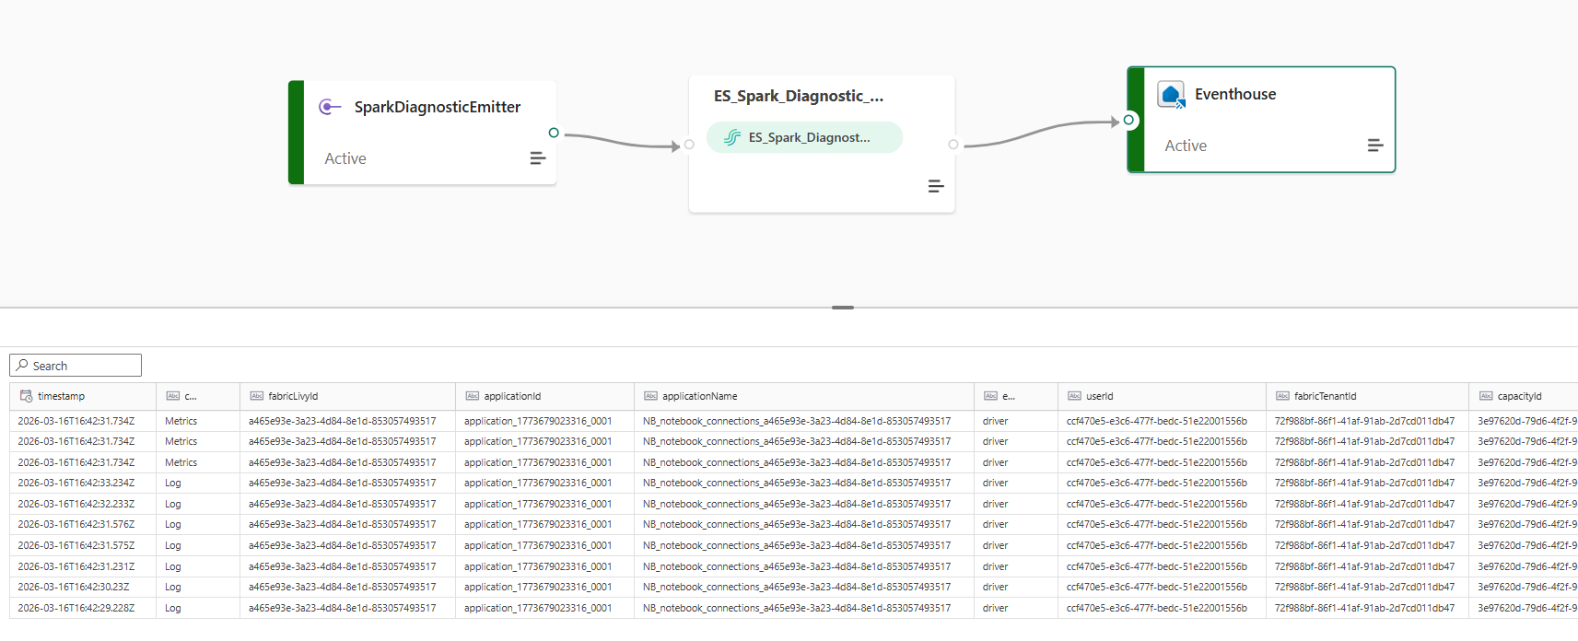Click the timestamp column type icon
Screen dimensions: 1578x641
(x=26, y=396)
